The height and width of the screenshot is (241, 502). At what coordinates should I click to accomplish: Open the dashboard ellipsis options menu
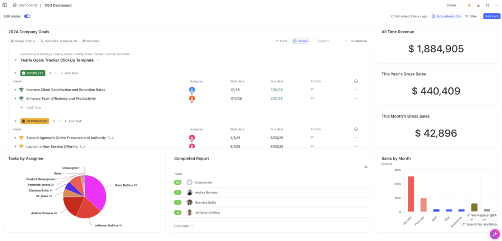tap(496, 5)
